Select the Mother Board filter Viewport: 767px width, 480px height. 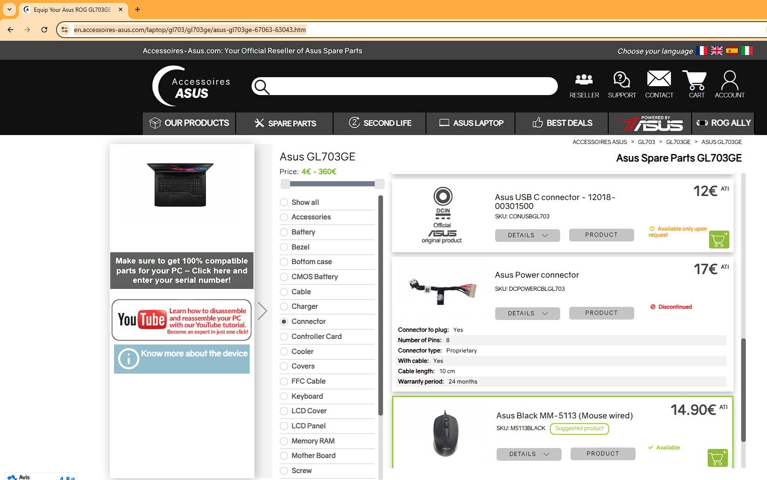284,456
